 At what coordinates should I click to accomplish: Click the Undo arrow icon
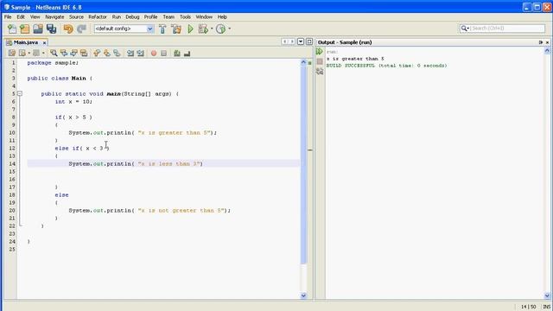pos(68,29)
